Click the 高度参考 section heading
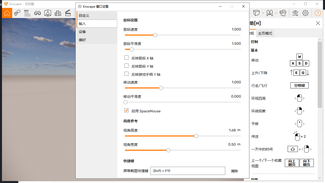 pos(131,121)
